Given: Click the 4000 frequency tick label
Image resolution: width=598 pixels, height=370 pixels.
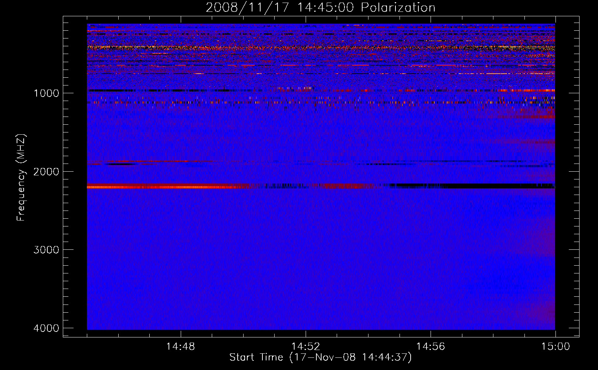Looking at the screenshot, I should tap(46, 328).
